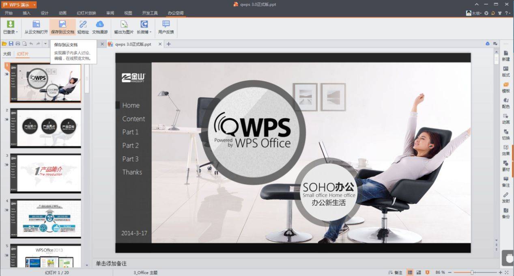The height and width of the screenshot is (276, 514).
Task: Open the help question-mark dropdown
Action: (x=508, y=13)
